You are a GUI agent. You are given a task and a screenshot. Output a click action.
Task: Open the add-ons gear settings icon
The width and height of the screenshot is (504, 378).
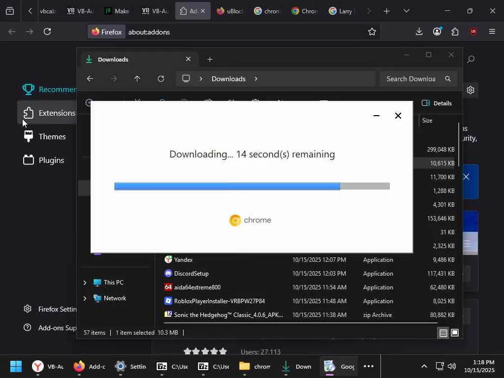(x=471, y=90)
